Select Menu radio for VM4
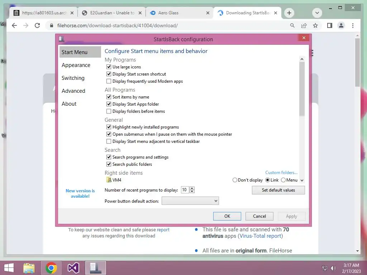Viewport: 367px width, 275px height. click(283, 180)
